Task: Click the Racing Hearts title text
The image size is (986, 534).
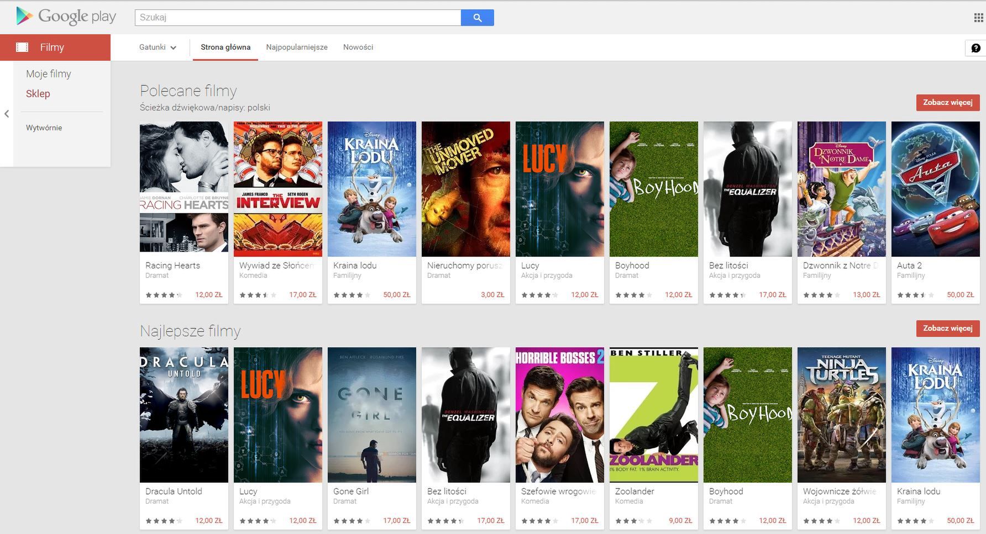Action: pos(172,266)
